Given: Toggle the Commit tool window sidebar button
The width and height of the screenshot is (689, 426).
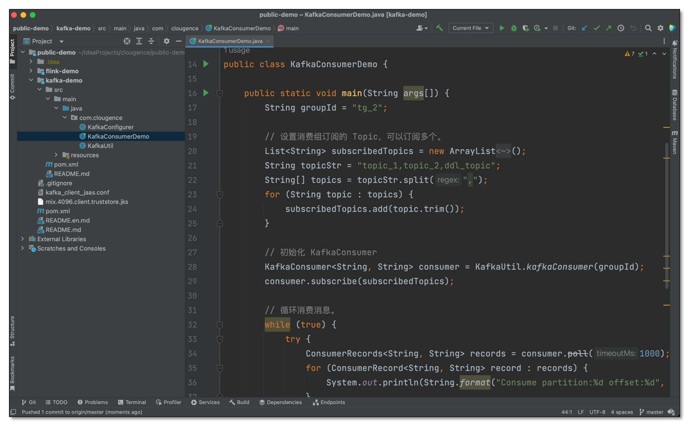Looking at the screenshot, I should coord(12,86).
